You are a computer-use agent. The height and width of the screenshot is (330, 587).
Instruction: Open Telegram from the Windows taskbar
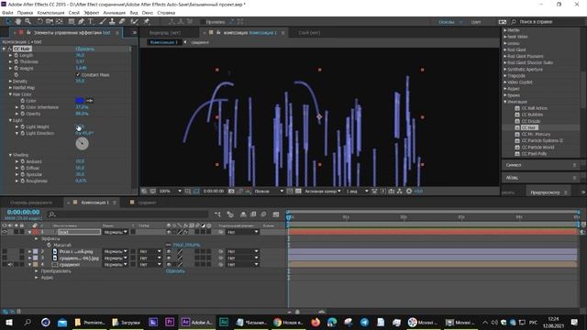pyautogui.click(x=365, y=322)
